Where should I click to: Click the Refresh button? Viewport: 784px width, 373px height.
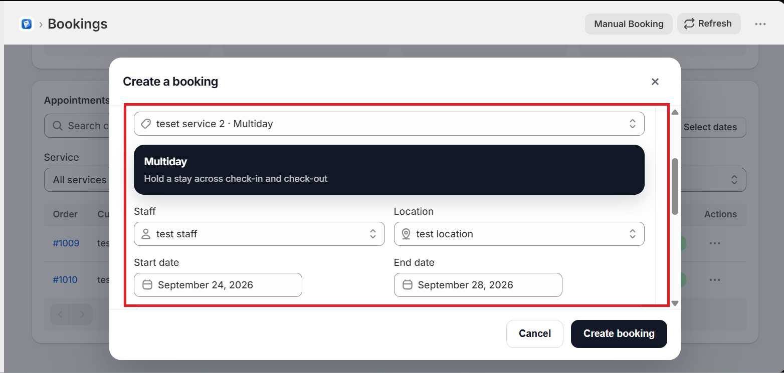coord(709,24)
